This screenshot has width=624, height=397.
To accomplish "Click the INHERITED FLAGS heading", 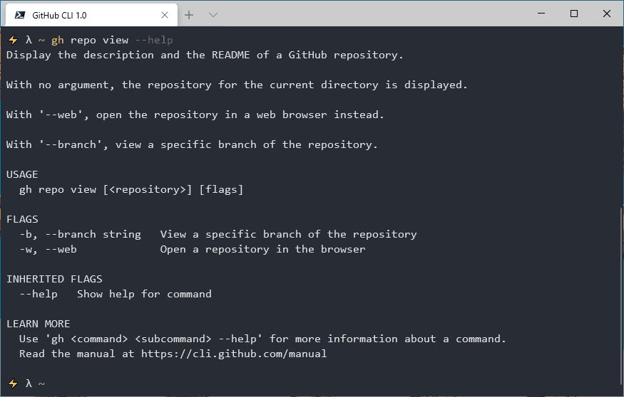I will [x=54, y=279].
